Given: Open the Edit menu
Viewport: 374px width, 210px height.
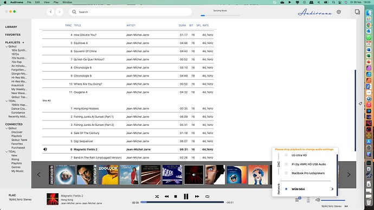Looking at the screenshot, I should point(37,2).
